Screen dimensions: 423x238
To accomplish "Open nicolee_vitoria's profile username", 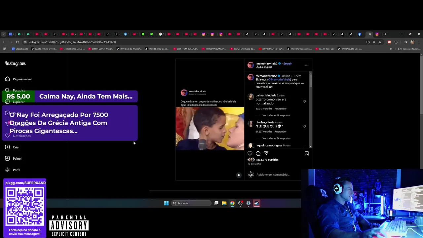I will 265,122.
